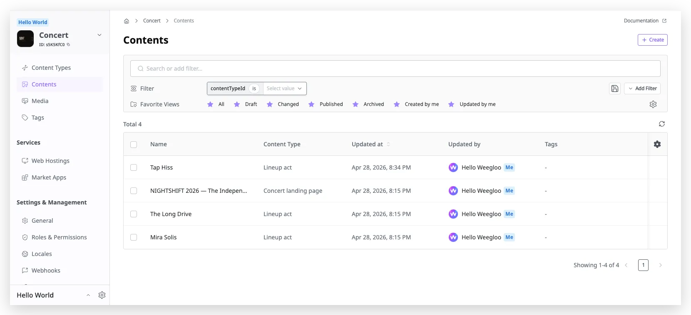Image resolution: width=691 pixels, height=315 pixels.
Task: Select the Draft favorite view star
Action: pyautogui.click(x=237, y=104)
